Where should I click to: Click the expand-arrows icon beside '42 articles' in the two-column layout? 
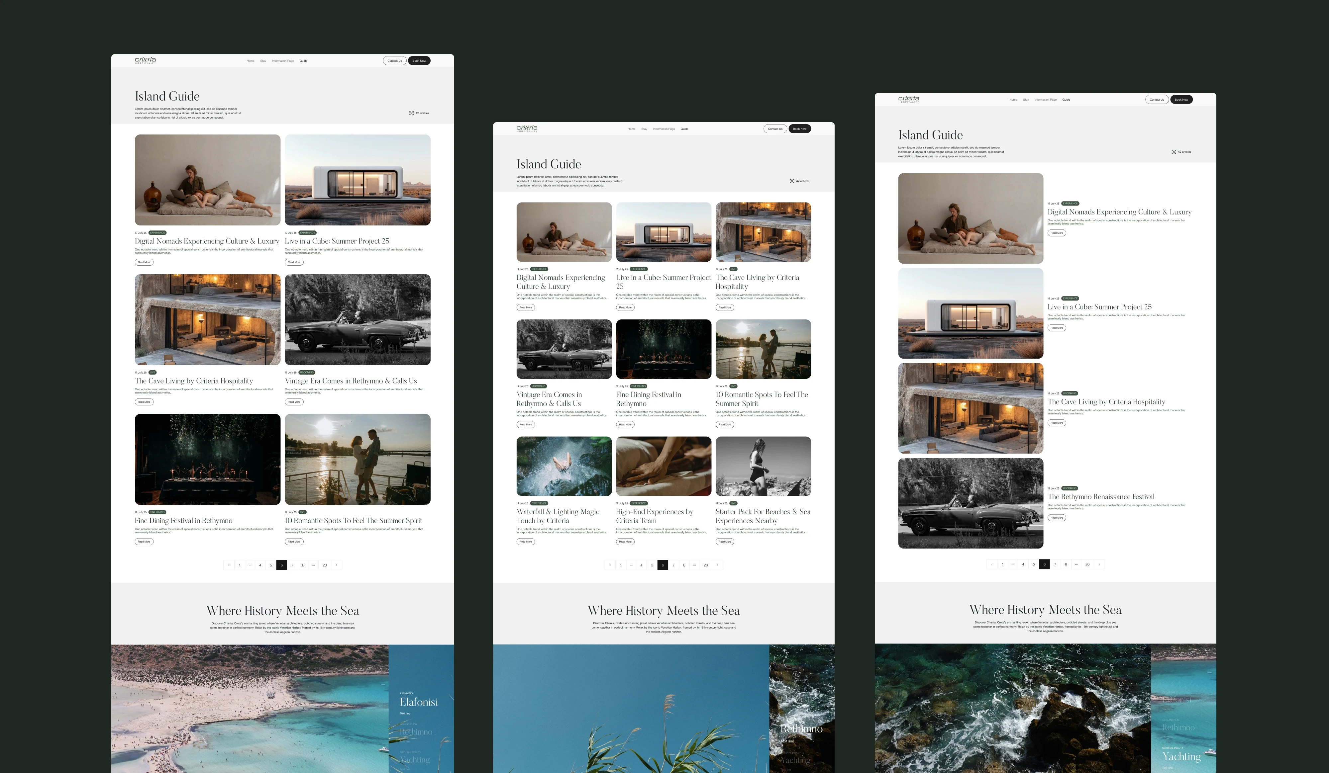click(x=411, y=113)
